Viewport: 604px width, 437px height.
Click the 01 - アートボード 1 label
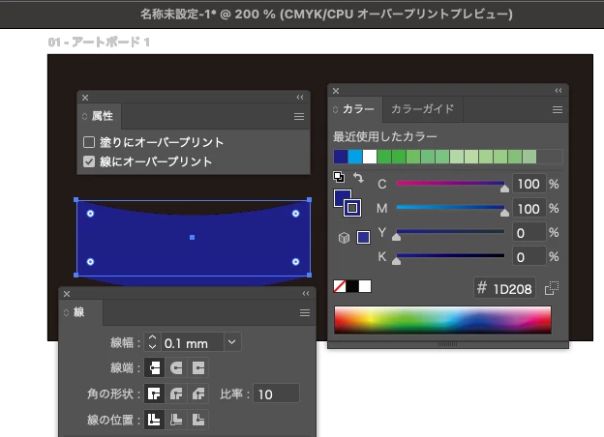coord(99,42)
